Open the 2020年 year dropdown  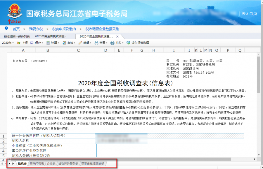coord(8,43)
